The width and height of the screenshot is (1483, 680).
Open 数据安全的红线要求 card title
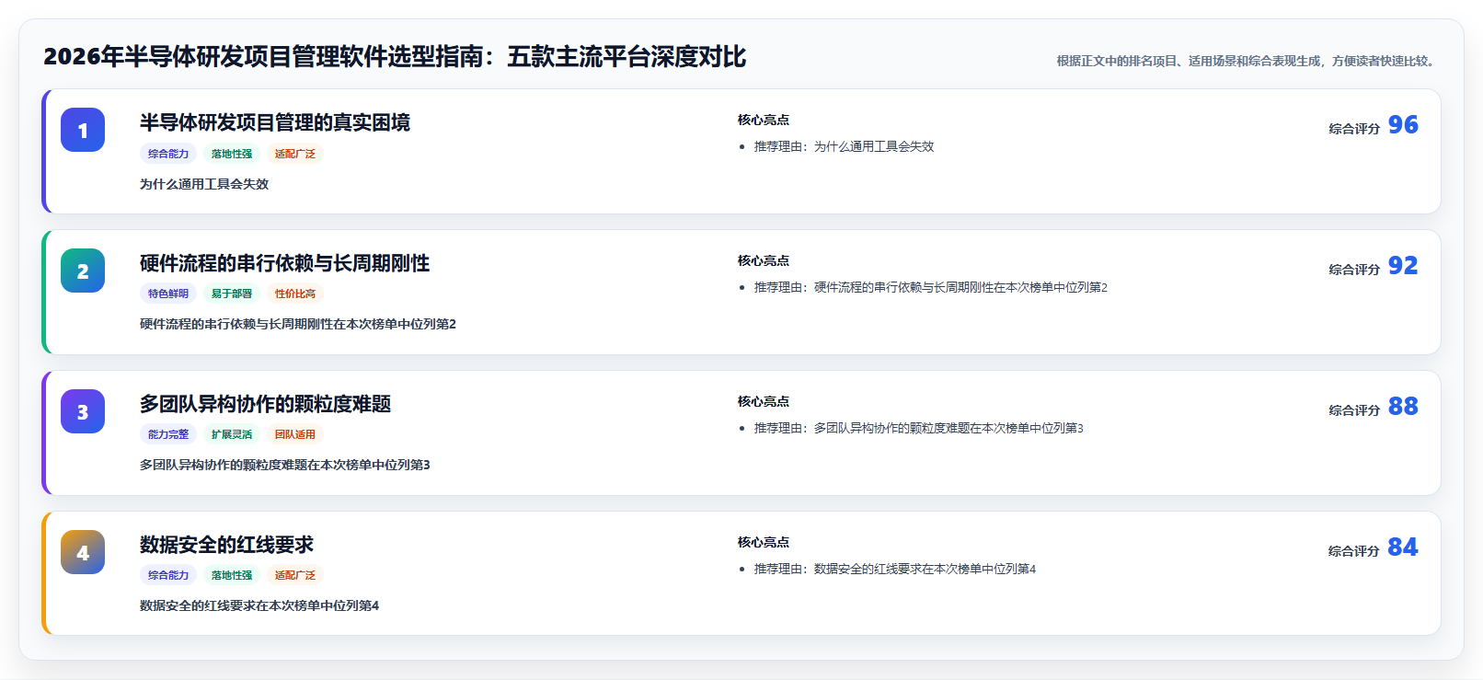click(x=226, y=545)
